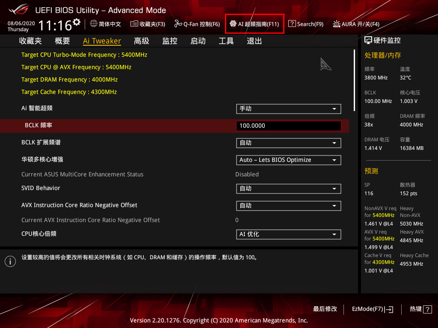The height and width of the screenshot is (328, 438).
Task: Open the 启动 tab
Action: (198, 41)
